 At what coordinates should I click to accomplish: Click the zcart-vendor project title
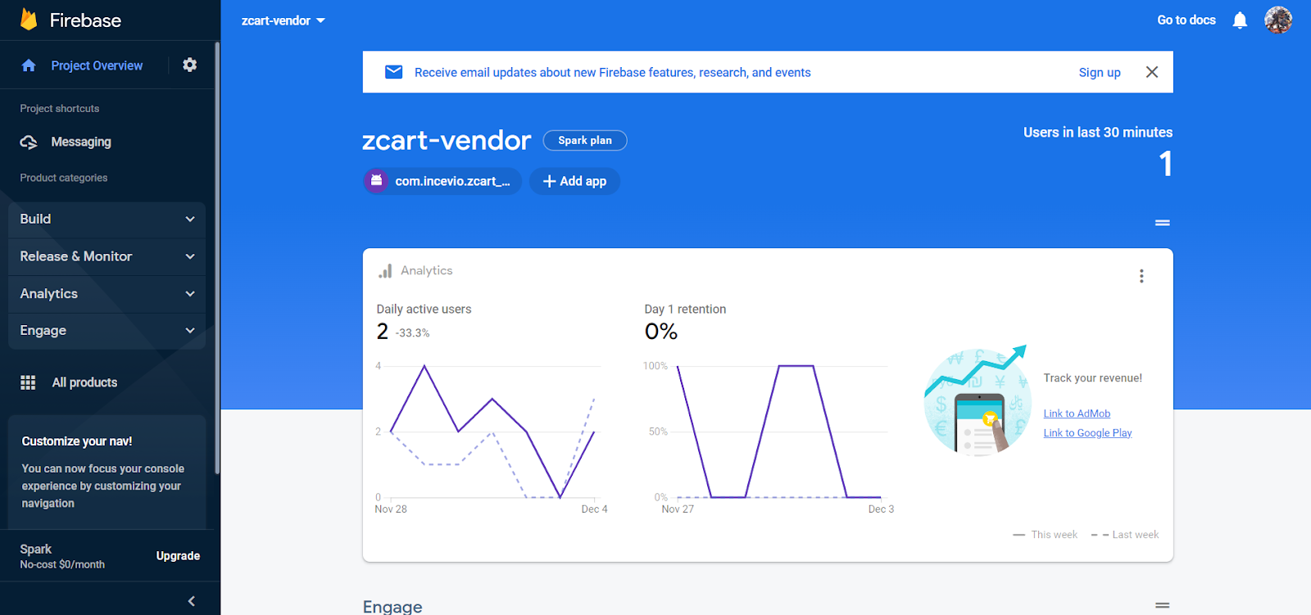447,140
